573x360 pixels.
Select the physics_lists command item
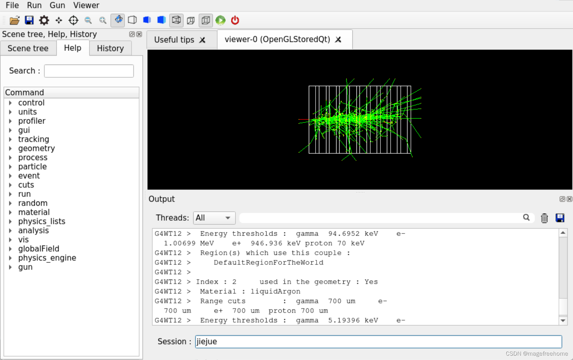point(42,221)
